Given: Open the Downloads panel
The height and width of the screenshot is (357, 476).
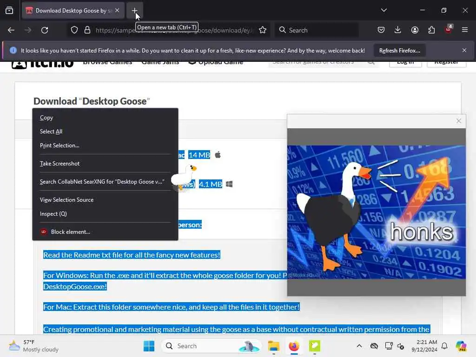Looking at the screenshot, I should pyautogui.click(x=398, y=30).
